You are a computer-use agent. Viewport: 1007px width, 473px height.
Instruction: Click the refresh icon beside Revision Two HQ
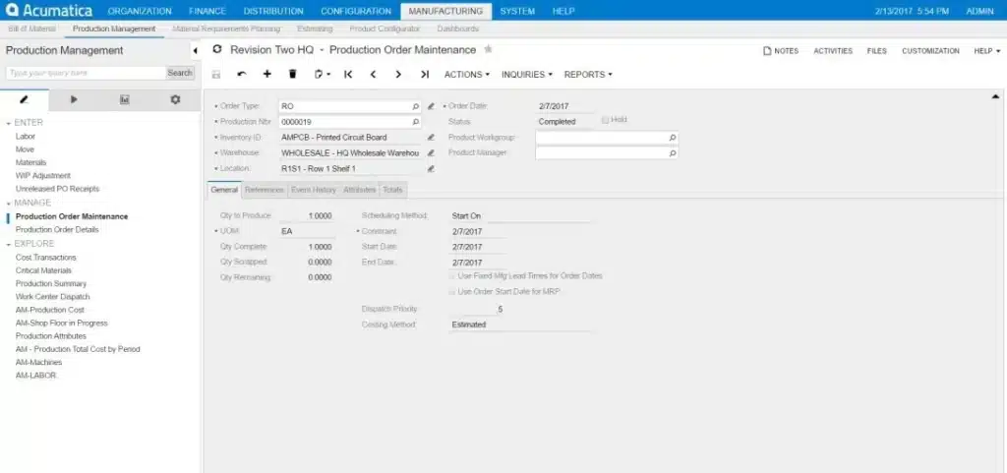[x=217, y=49]
